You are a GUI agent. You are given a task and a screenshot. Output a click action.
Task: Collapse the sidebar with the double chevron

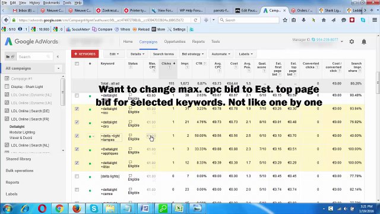[x=58, y=56]
